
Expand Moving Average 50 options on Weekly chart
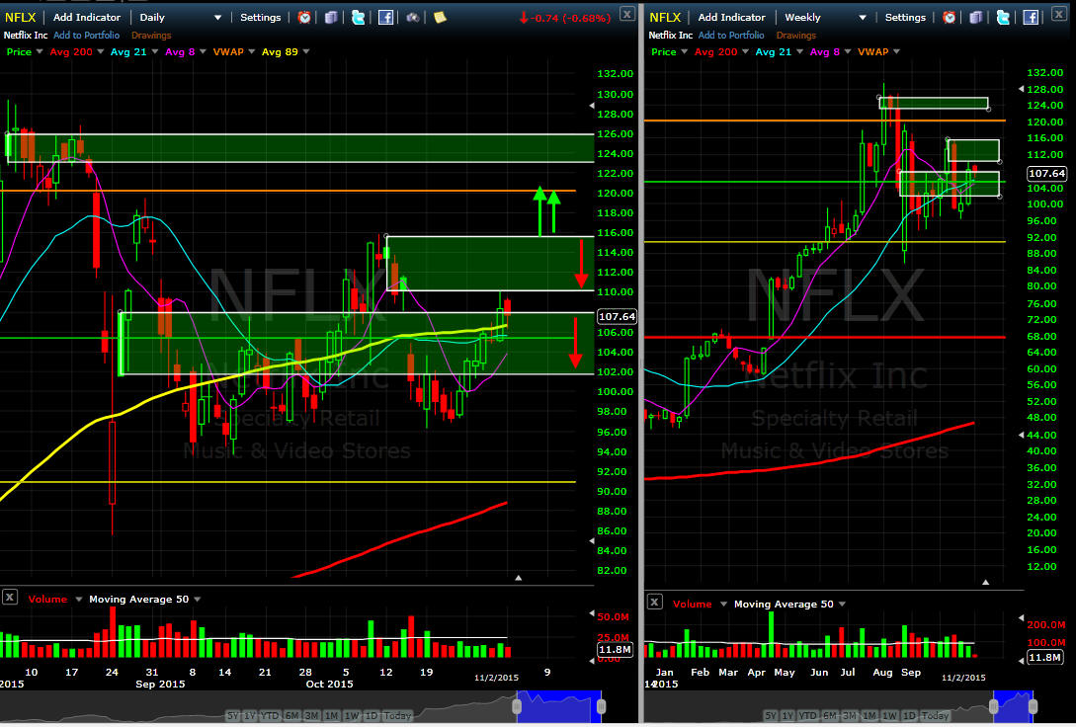click(x=842, y=605)
